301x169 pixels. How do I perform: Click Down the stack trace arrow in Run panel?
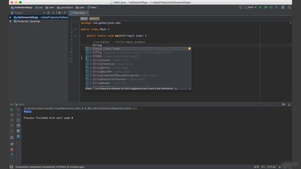point(18,115)
